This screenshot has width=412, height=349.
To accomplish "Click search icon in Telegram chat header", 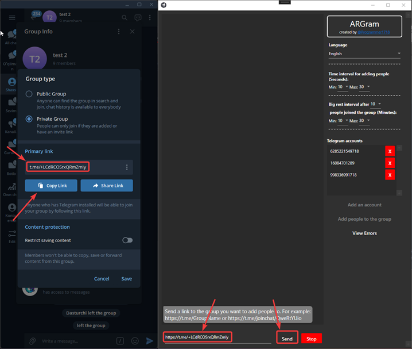I will click(125, 18).
